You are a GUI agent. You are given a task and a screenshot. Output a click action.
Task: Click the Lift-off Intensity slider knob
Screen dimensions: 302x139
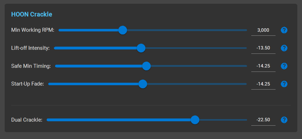click(141, 48)
